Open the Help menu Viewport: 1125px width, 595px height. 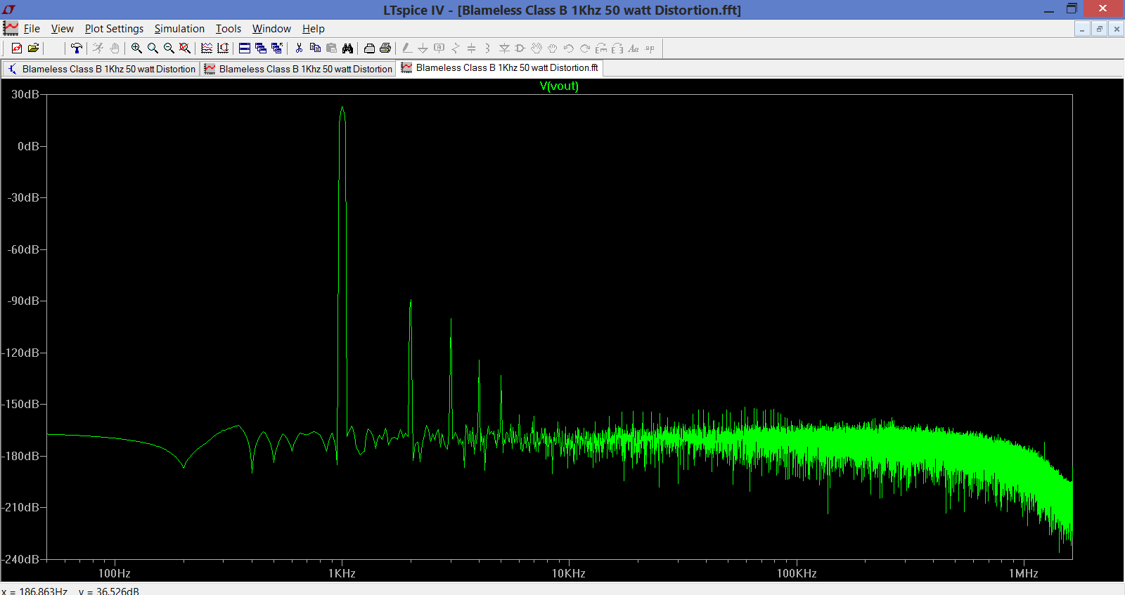click(314, 29)
